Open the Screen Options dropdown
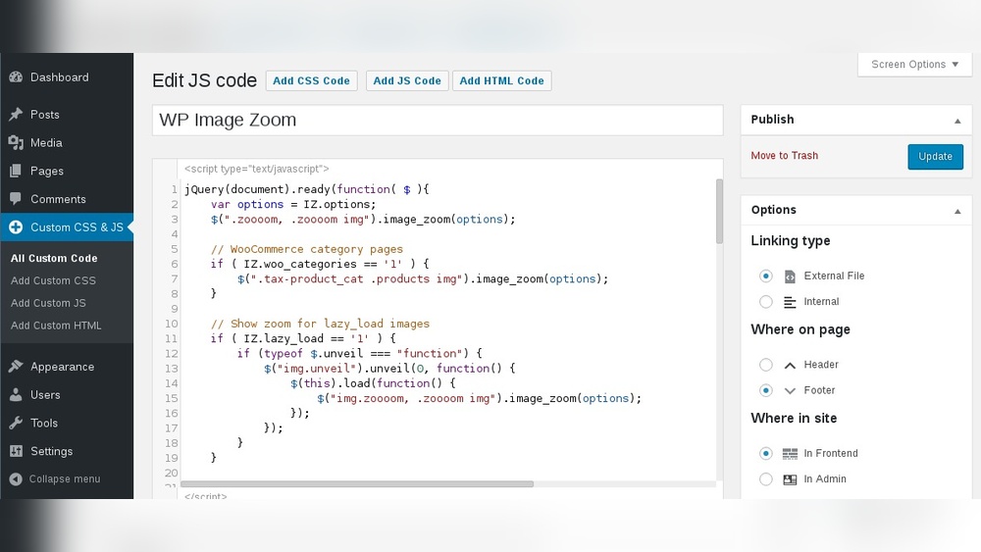The width and height of the screenshot is (981, 552). (914, 65)
